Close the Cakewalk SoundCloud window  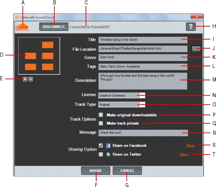pyautogui.click(x=197, y=16)
